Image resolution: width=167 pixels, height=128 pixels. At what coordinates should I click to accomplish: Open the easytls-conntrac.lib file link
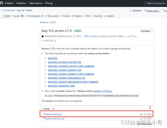[61, 86]
